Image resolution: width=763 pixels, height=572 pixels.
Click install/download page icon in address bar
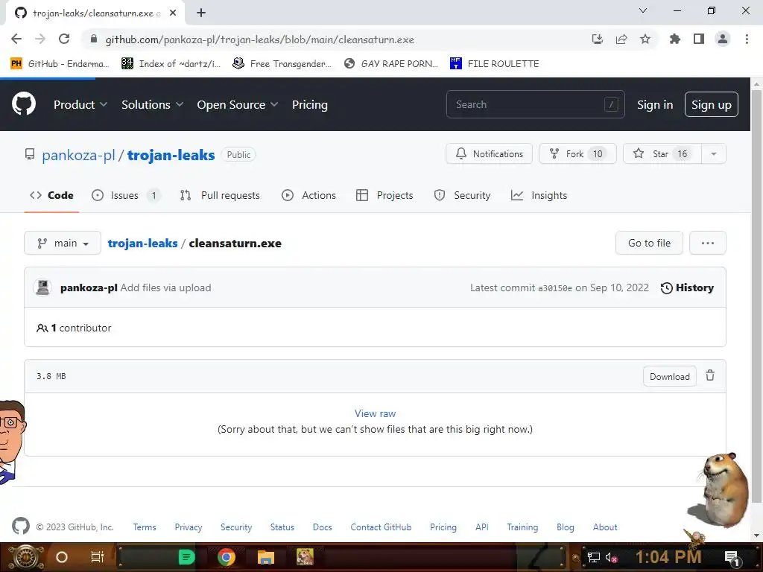598,39
